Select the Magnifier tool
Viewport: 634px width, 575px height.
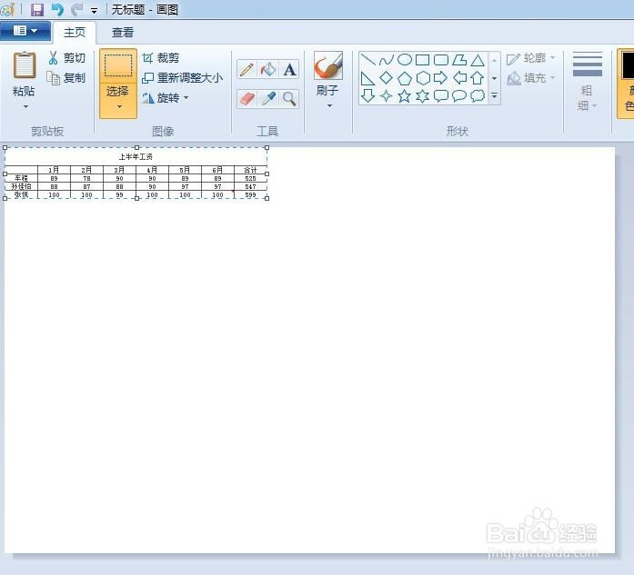(289, 98)
